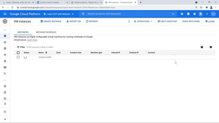The image size is (219, 123).
Task: Open Chrome profile icon
Action: (211, 8)
